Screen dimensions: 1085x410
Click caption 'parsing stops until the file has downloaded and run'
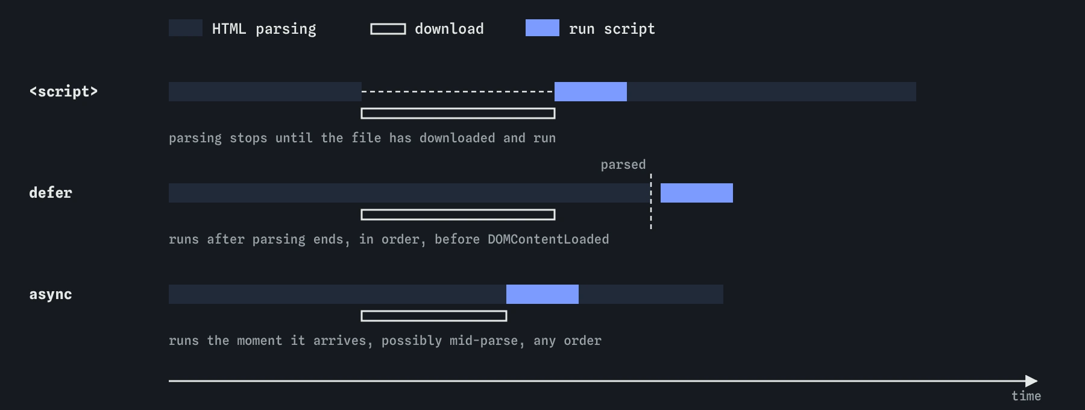tap(362, 138)
